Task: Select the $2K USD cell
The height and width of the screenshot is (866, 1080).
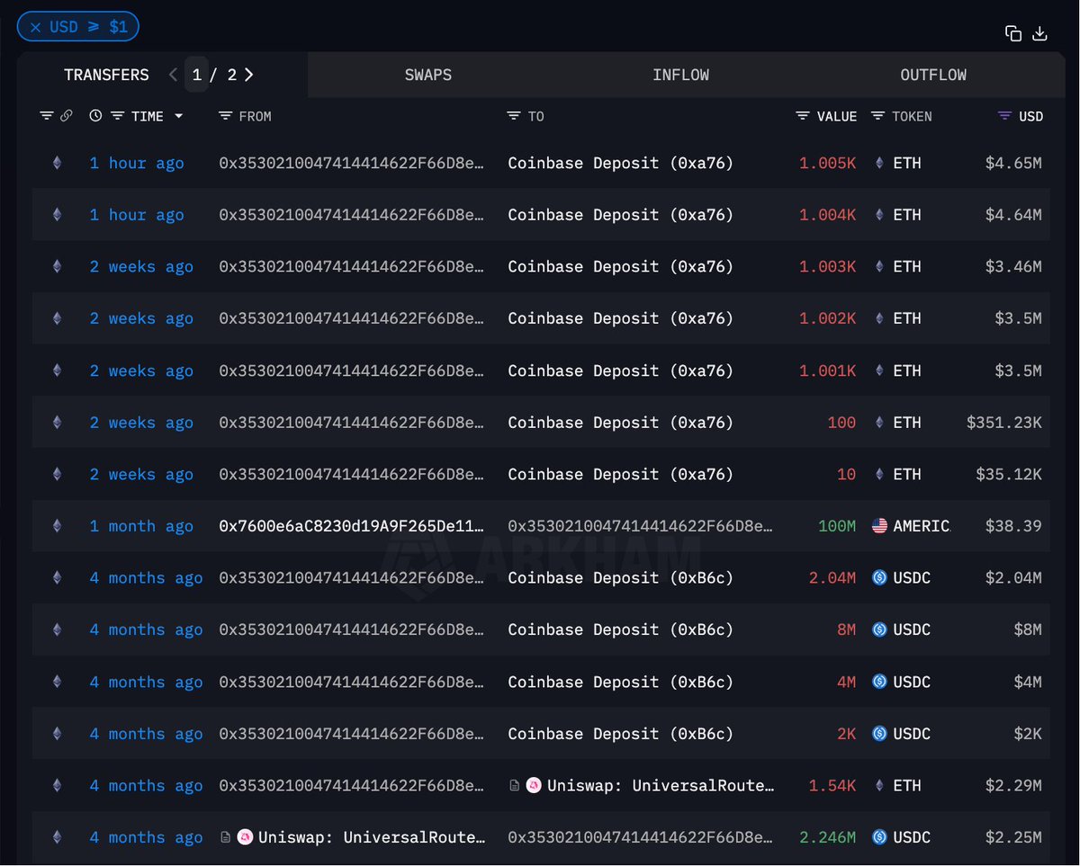Action: pos(1028,734)
